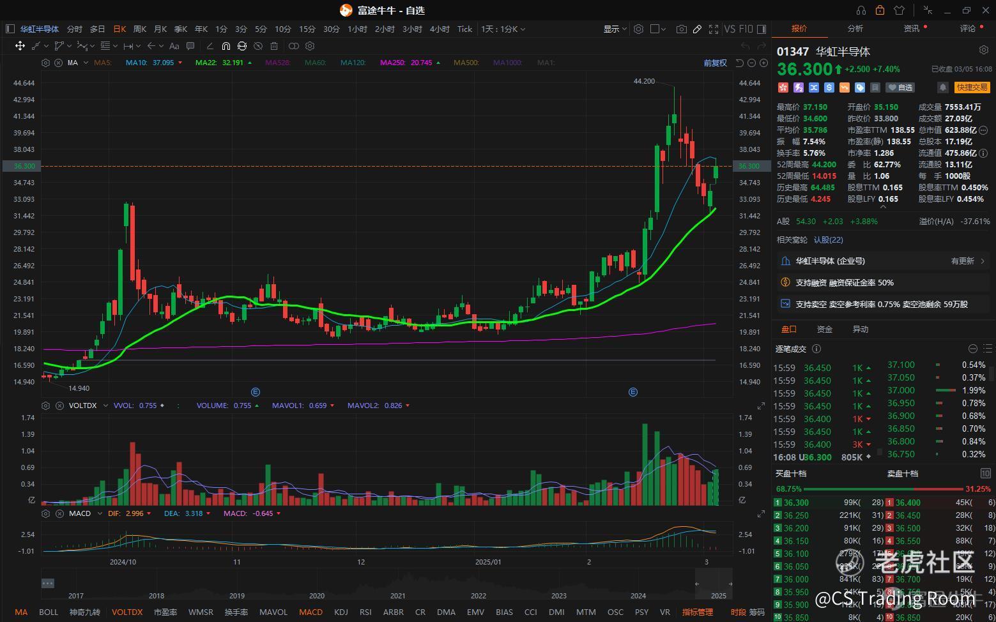Image resolution: width=996 pixels, height=622 pixels.
Task: Zoom in chart with plus icon
Action: click(763, 63)
